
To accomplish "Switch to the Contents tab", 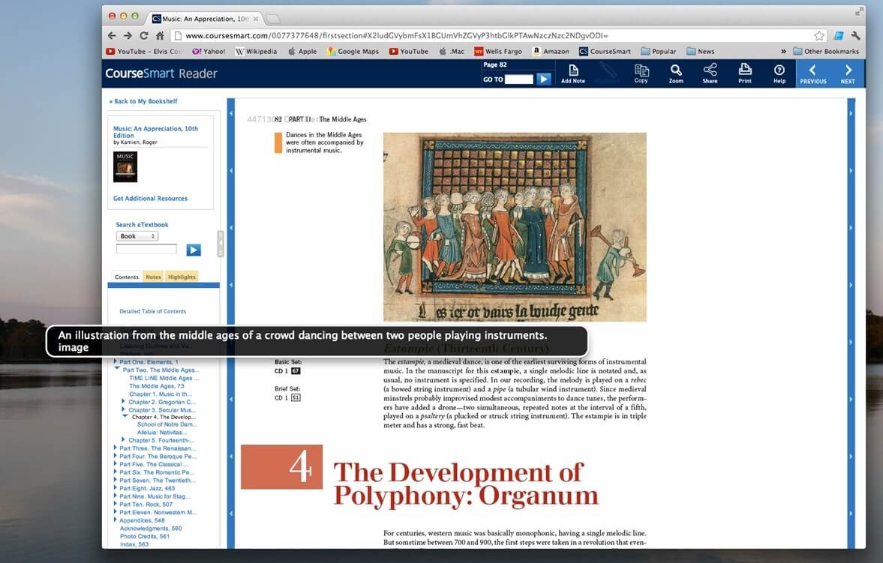I will pyautogui.click(x=127, y=277).
